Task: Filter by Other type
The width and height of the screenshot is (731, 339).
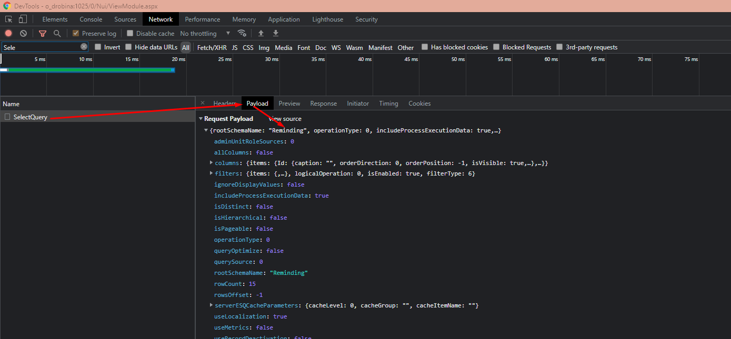Action: pyautogui.click(x=406, y=47)
